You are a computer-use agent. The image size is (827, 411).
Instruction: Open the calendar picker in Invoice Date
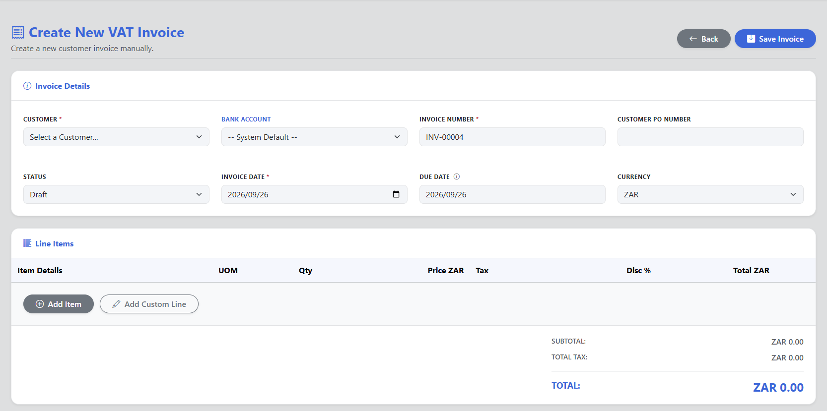[396, 194]
